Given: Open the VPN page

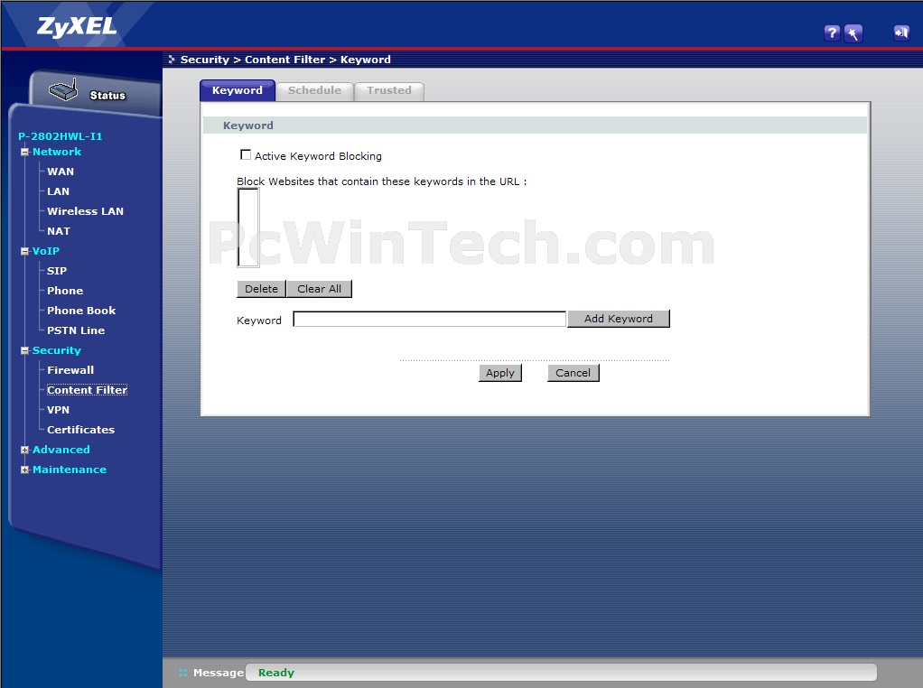Looking at the screenshot, I should click(x=59, y=410).
